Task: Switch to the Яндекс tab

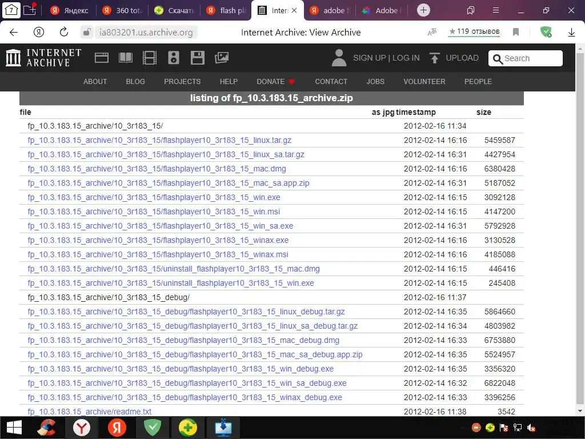Action: (70, 10)
